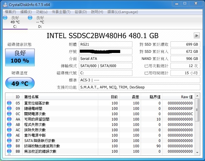Select the 重定位磁區計數 attribute row
This screenshot has width=205, height=161.
point(100,103)
